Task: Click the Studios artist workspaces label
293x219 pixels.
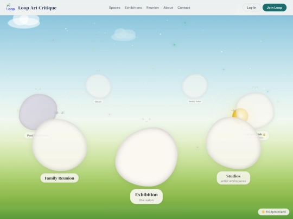Action: coord(233,178)
